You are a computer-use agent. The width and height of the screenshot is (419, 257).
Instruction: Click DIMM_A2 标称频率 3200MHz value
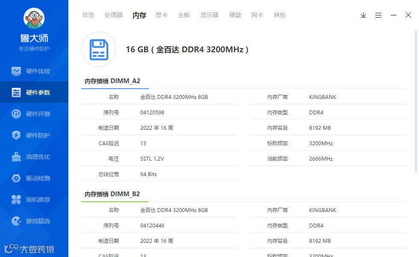click(x=321, y=143)
